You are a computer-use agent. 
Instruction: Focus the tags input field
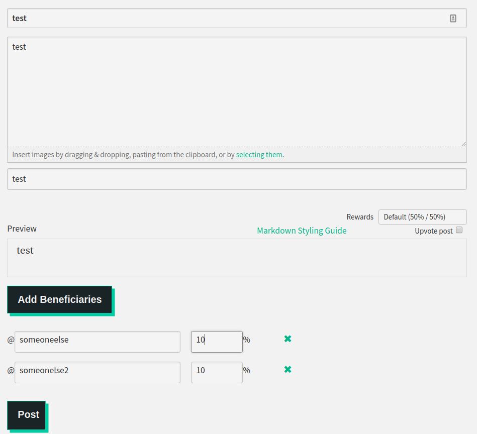pos(237,179)
